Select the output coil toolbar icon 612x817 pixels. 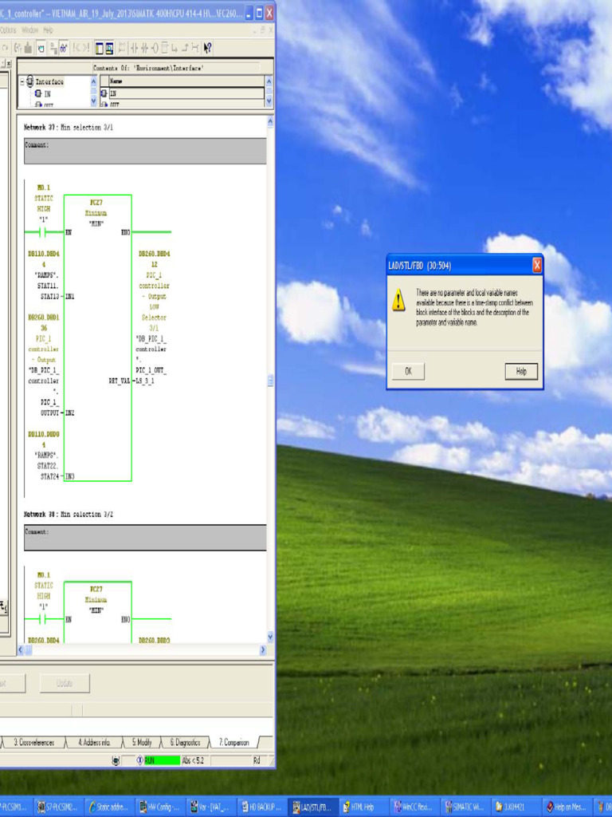(155, 48)
